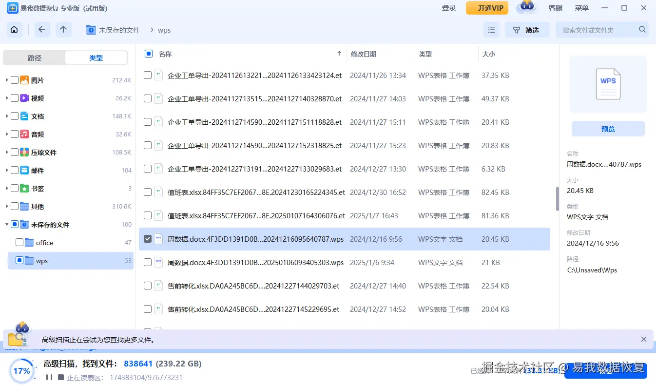Open 客服 customer service
656x385 pixels.
point(556,8)
